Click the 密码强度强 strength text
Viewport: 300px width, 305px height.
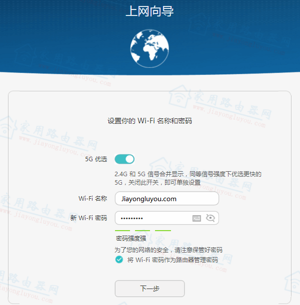131,239
